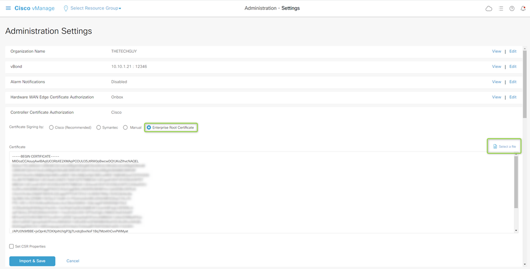
Task: Select Enterprise Root Certificate option
Action: [x=149, y=127]
